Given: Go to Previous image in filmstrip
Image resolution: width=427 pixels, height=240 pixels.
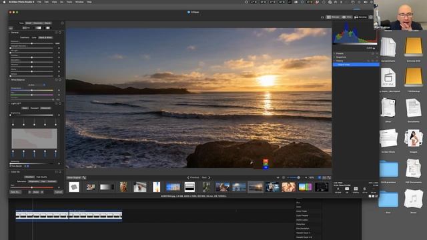Looking at the screenshot, I should click(193, 177).
